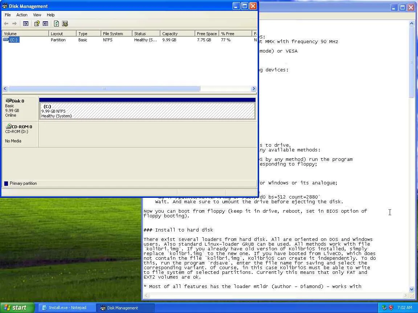Click the 'Basic' type cell in volume row
Screen dimensions: 418x313
click(83, 40)
